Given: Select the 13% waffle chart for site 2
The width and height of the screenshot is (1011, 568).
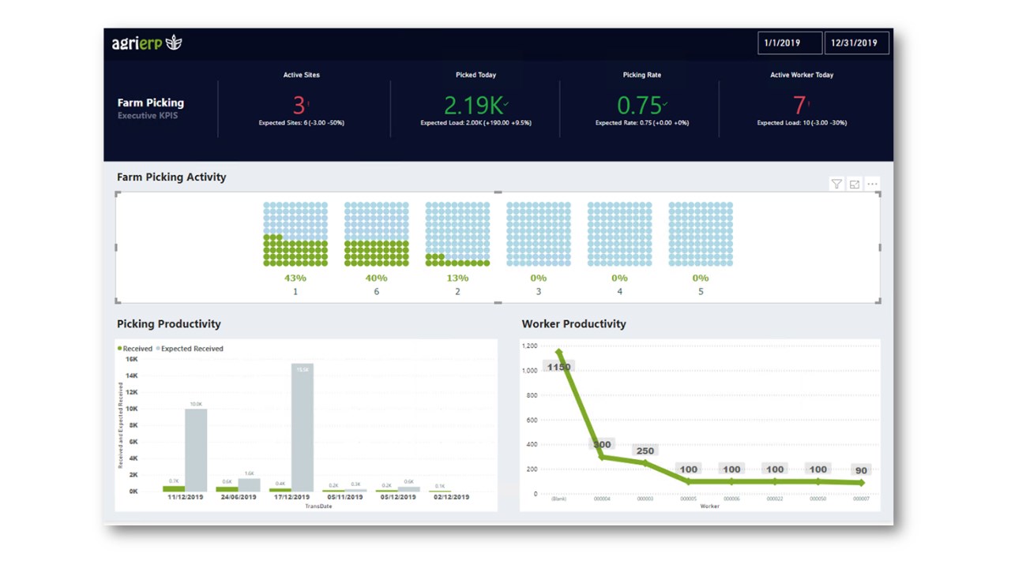Looking at the screenshot, I should point(457,234).
